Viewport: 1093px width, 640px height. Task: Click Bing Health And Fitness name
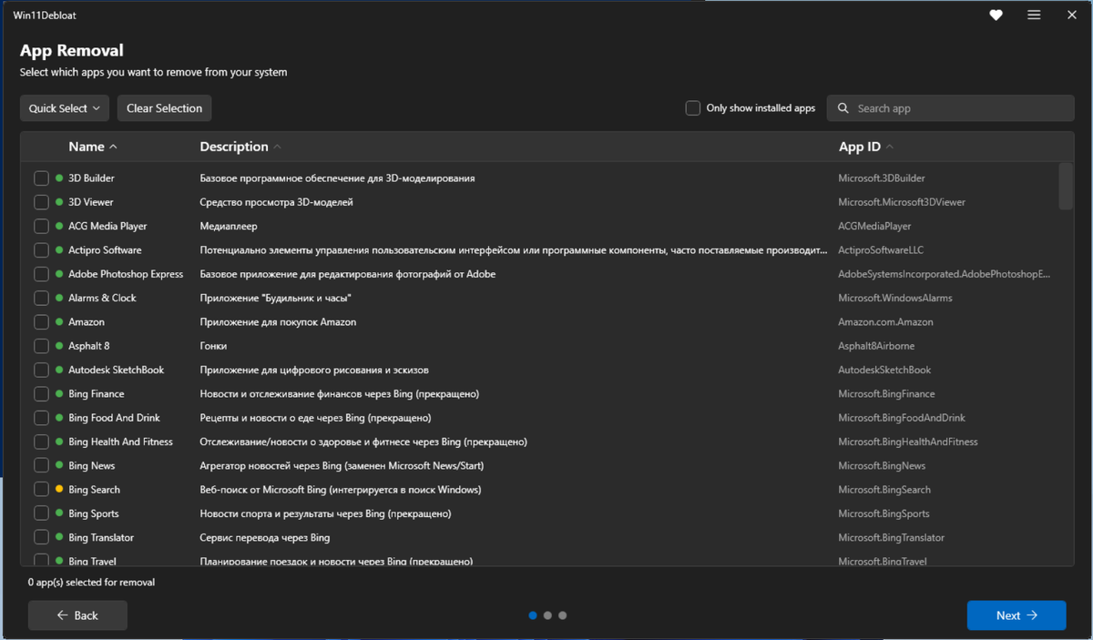[x=120, y=442]
